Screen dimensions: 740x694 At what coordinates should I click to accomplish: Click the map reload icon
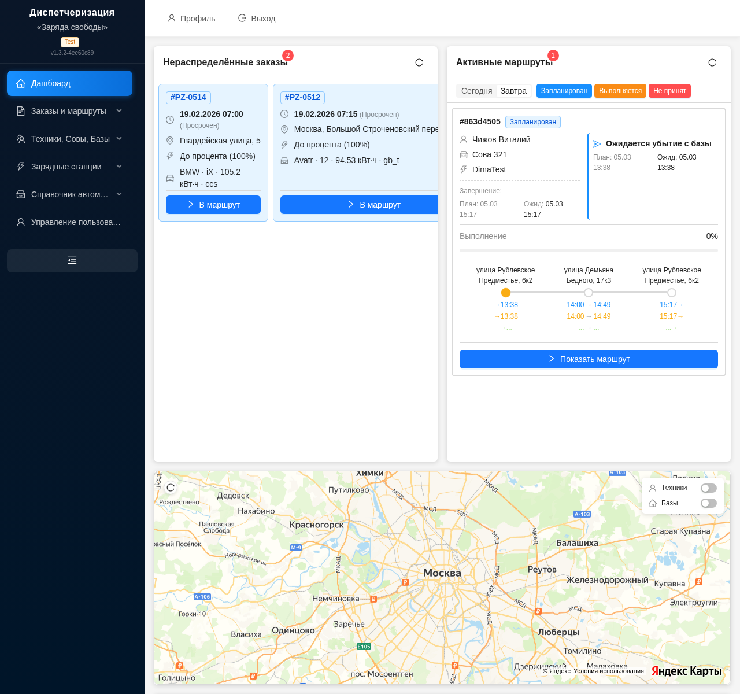tap(171, 488)
